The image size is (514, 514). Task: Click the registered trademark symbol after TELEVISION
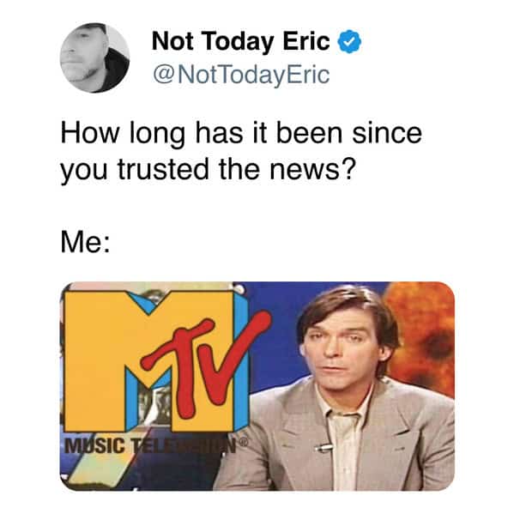click(x=244, y=443)
